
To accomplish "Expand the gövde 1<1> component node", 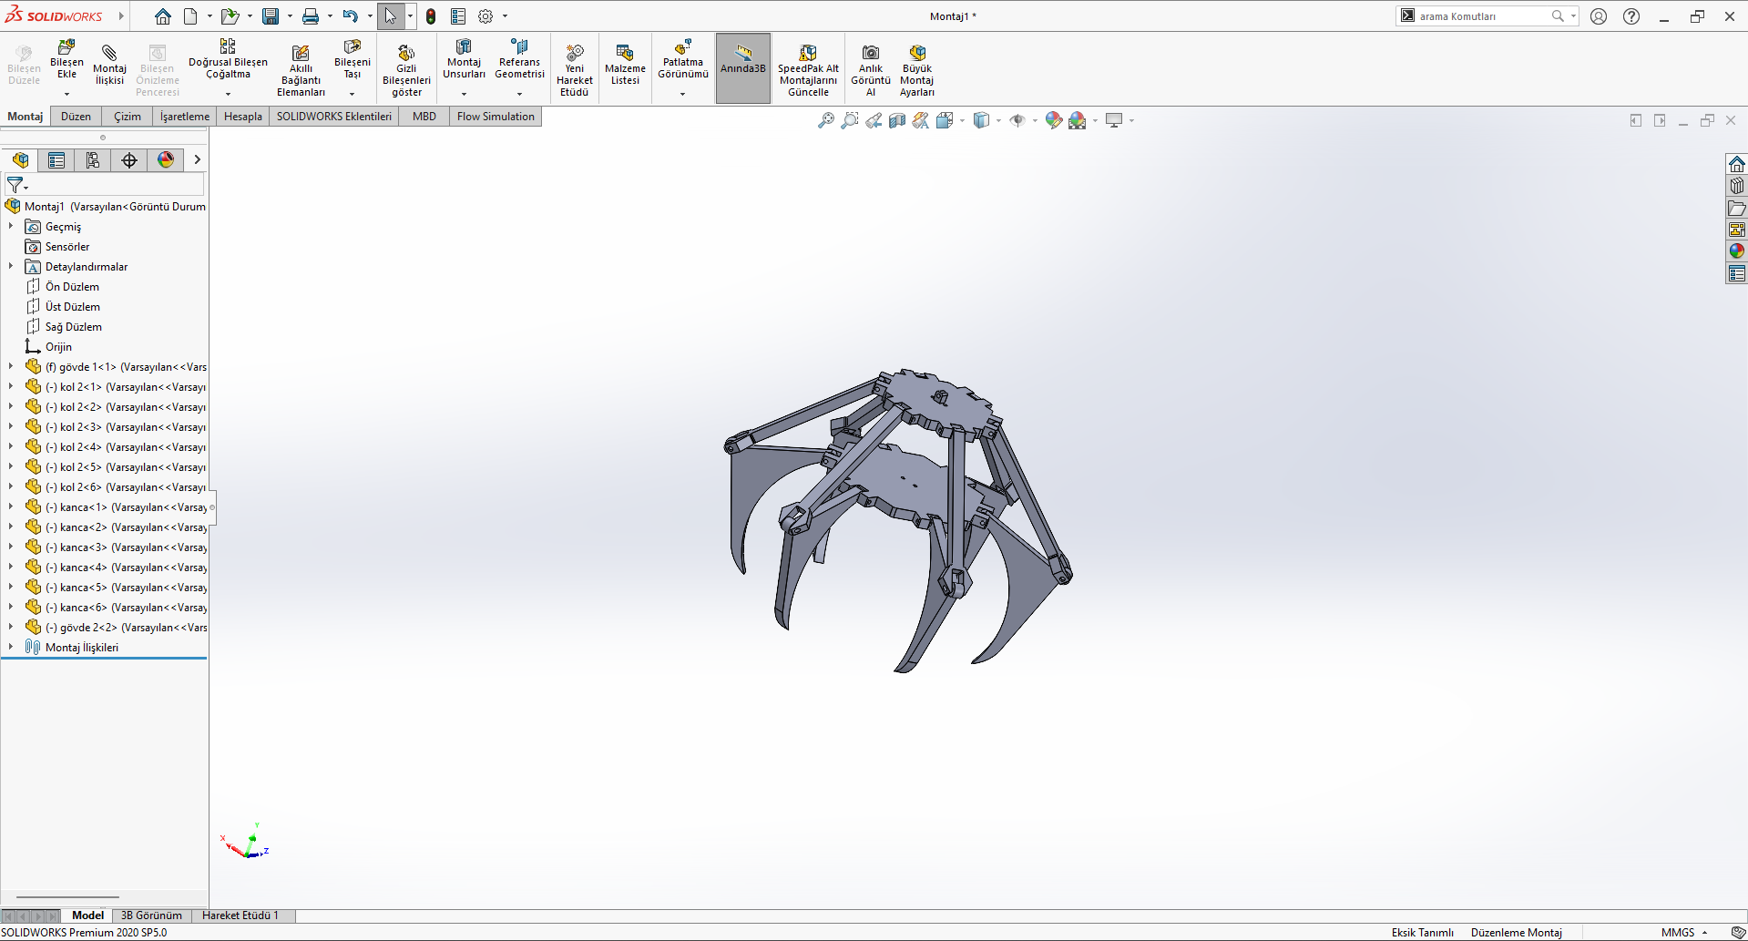I will [11, 367].
